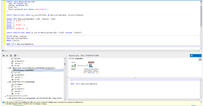The width and height of the screenshot is (203, 106).
Task: Click the compare results list icon in profiler toolbar
Action: click(11, 55)
